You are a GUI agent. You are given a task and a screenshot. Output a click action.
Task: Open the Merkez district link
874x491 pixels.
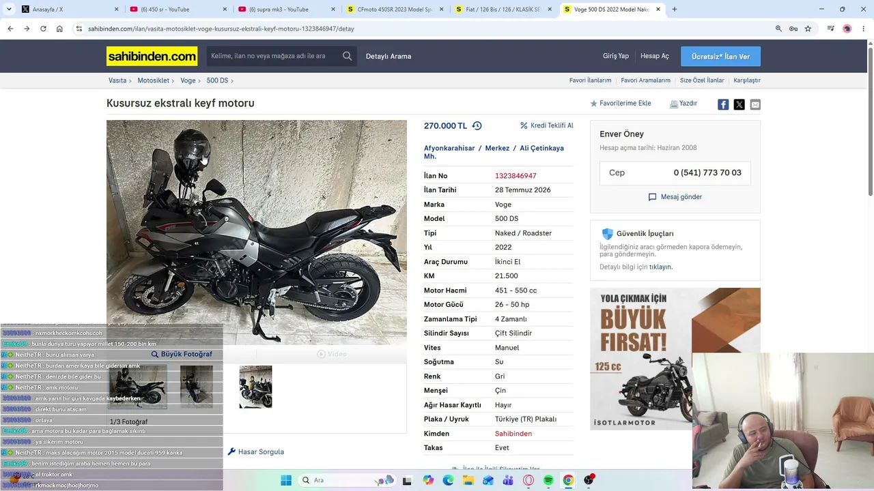coord(497,148)
